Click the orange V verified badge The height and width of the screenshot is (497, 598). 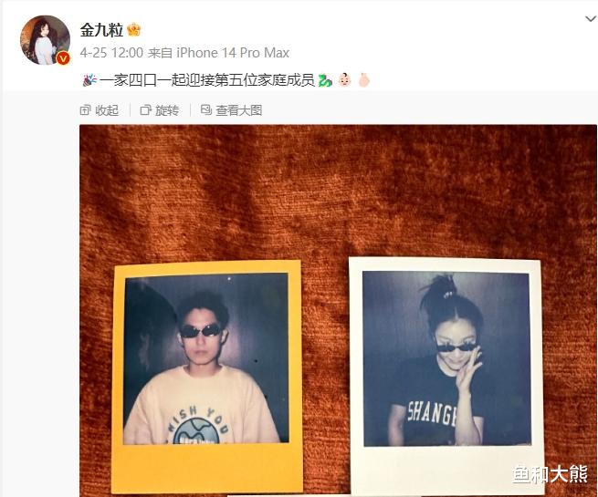tap(63, 58)
